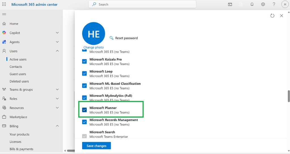
Task: Click Teams & groups people icon
Action: pyautogui.click(x=4, y=89)
